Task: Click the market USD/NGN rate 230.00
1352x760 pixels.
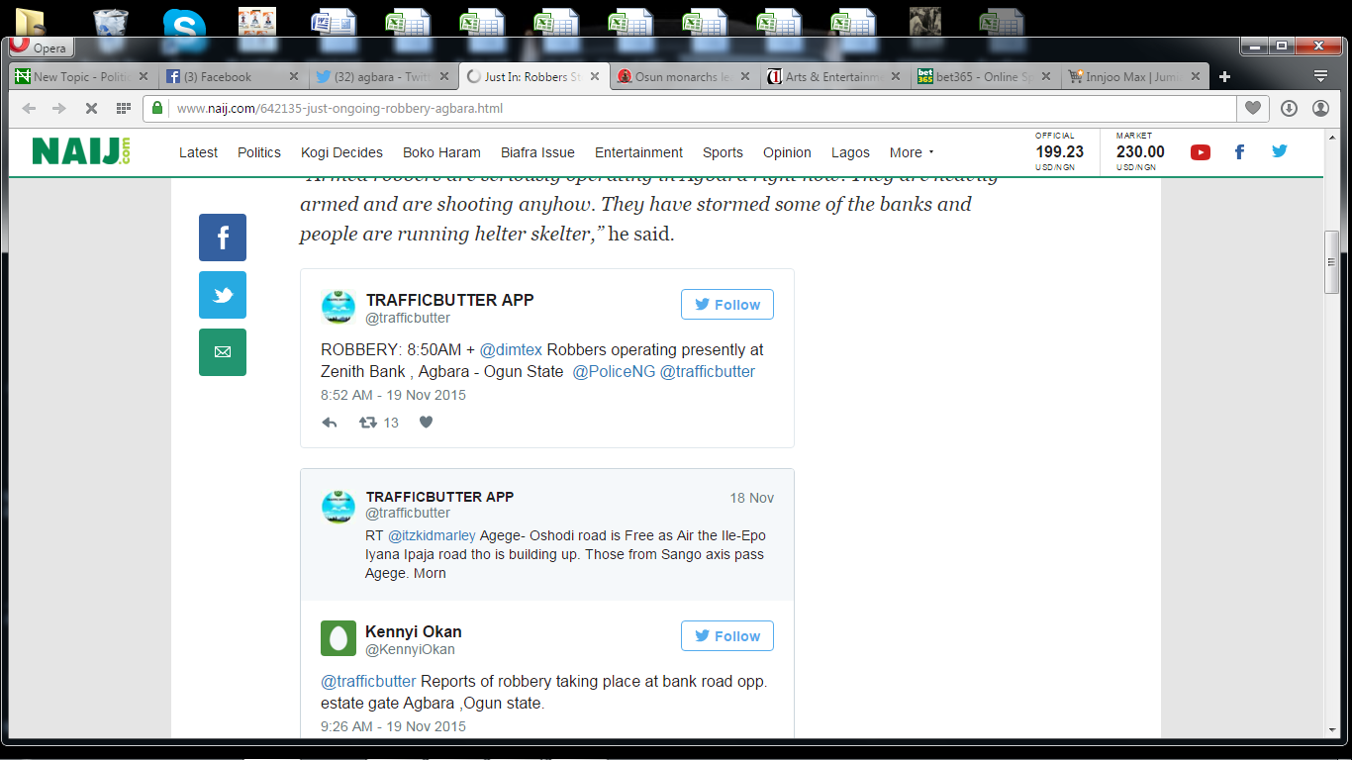Action: pos(1140,151)
